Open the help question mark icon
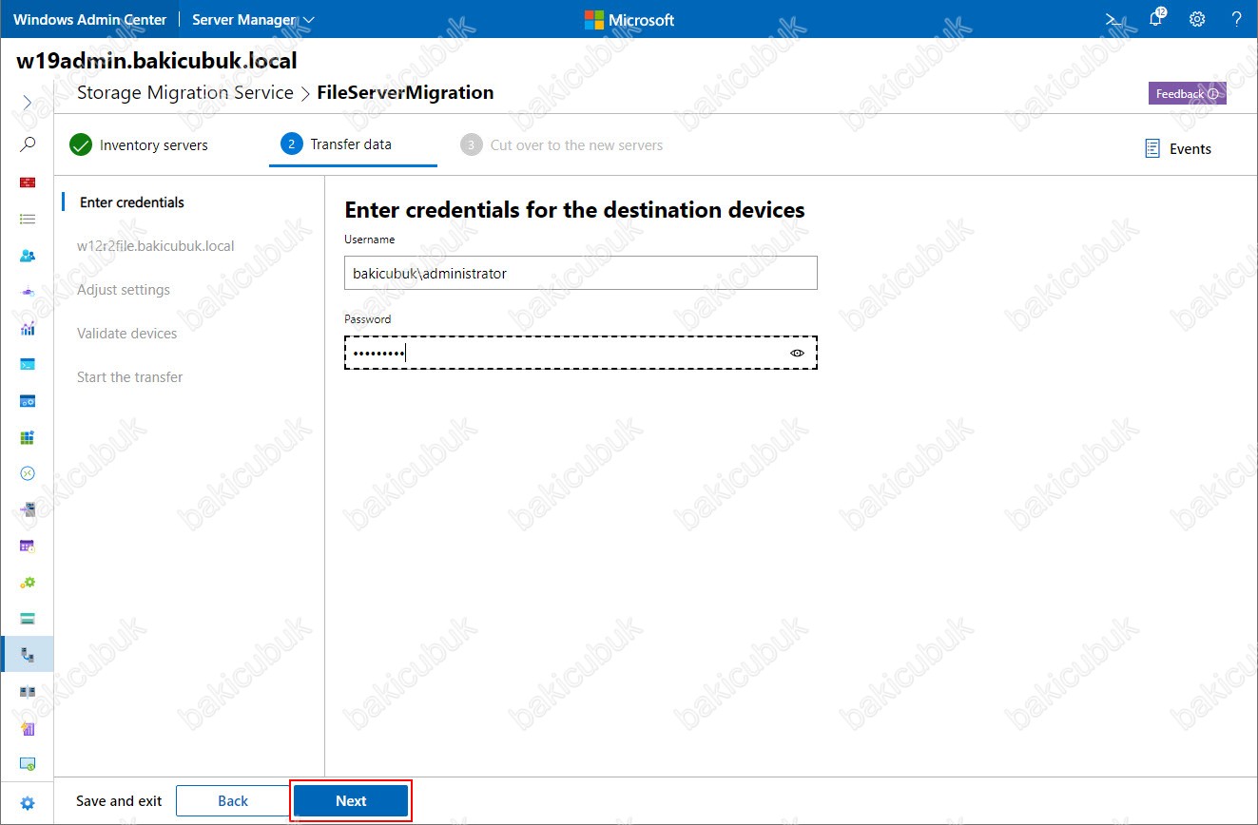 (x=1236, y=19)
